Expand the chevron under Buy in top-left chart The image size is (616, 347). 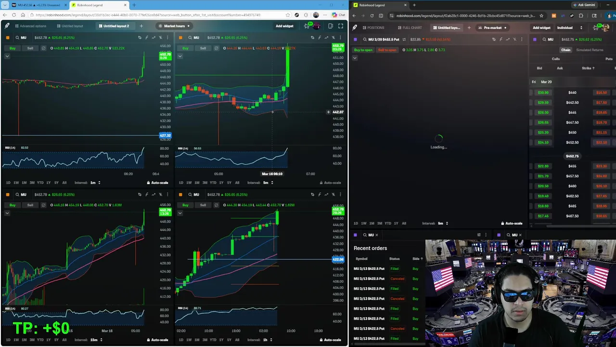pyautogui.click(x=7, y=56)
